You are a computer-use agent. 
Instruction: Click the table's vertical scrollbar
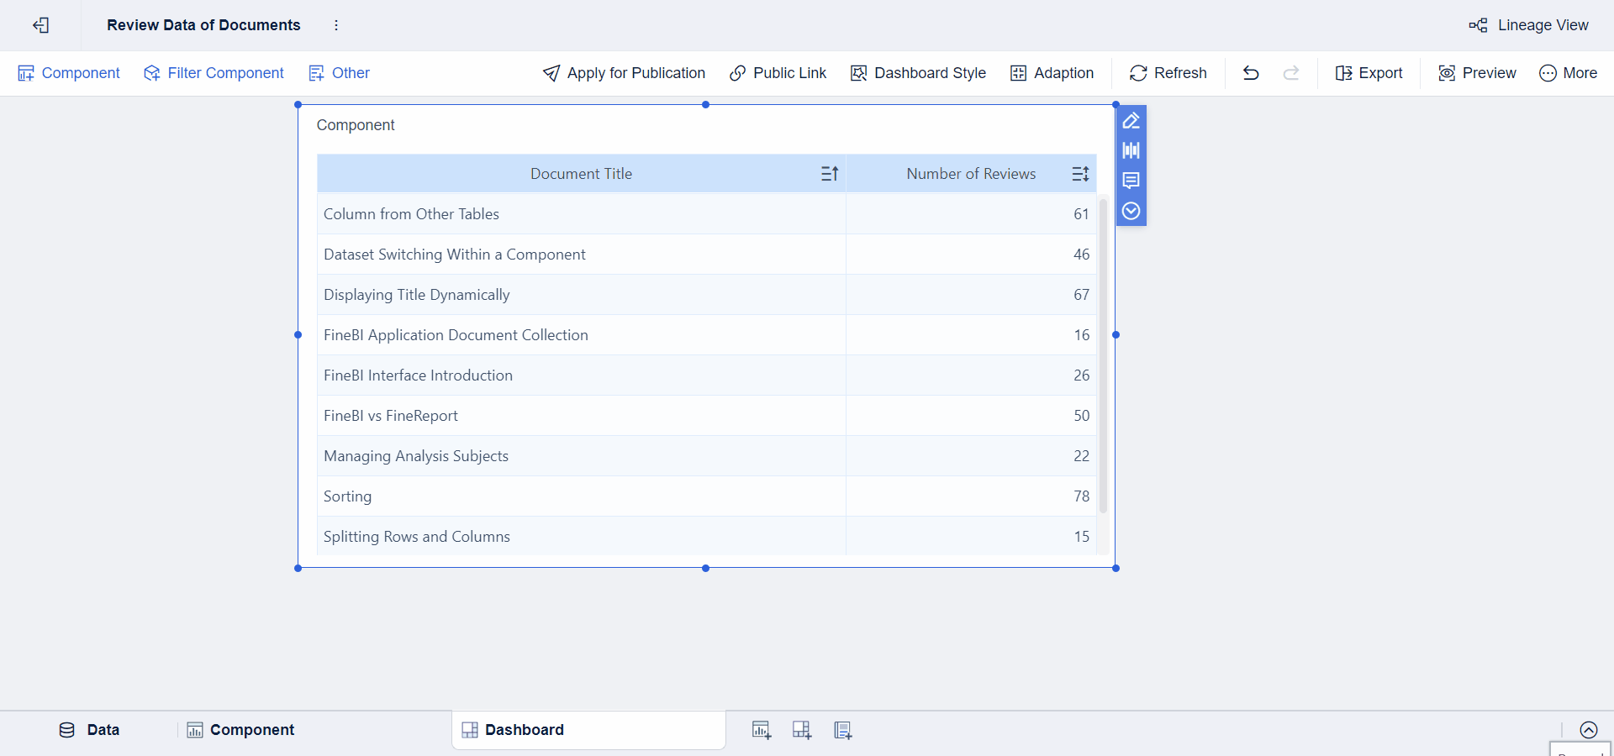(x=1103, y=353)
